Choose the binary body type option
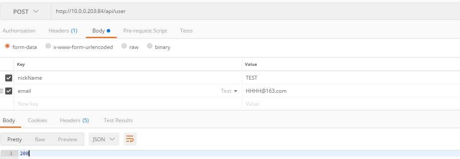The height and width of the screenshot is (159, 460). 150,46
